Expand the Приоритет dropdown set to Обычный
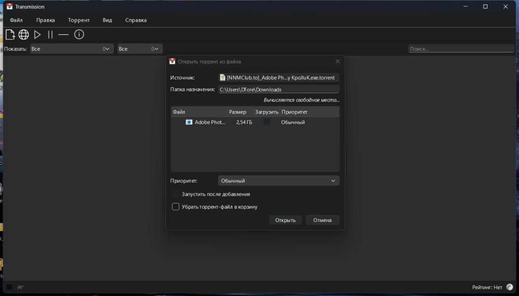Viewport: 519px width, 296px height. coord(278,181)
